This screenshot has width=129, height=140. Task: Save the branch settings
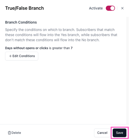click(x=120, y=133)
